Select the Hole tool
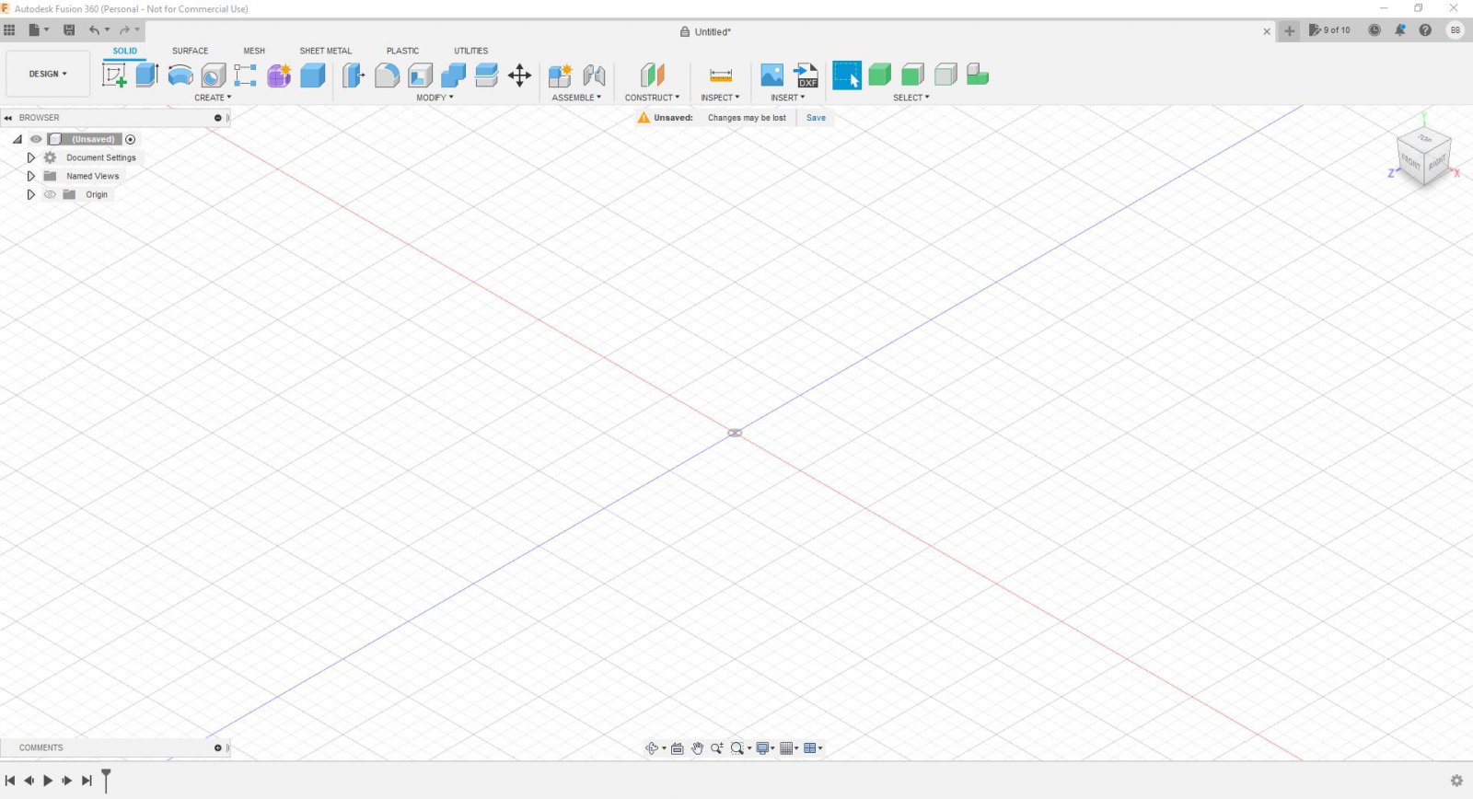Screen dimensions: 1473x799 point(214,75)
